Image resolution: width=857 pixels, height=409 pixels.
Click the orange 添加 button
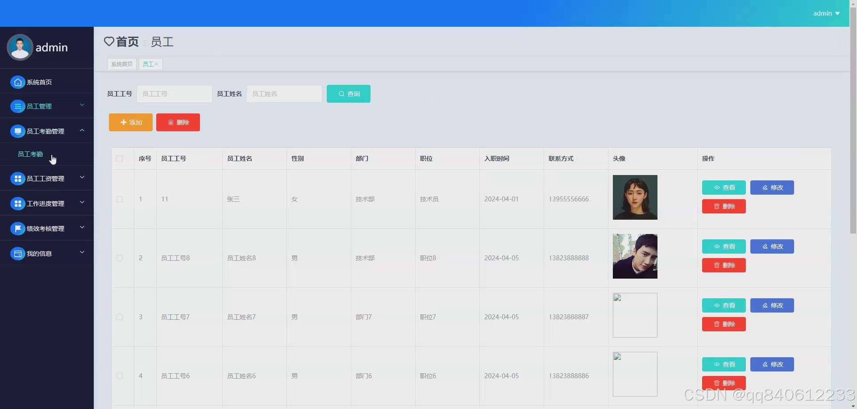click(x=131, y=122)
